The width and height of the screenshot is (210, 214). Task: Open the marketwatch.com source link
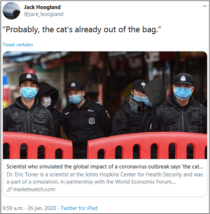[x=34, y=189]
